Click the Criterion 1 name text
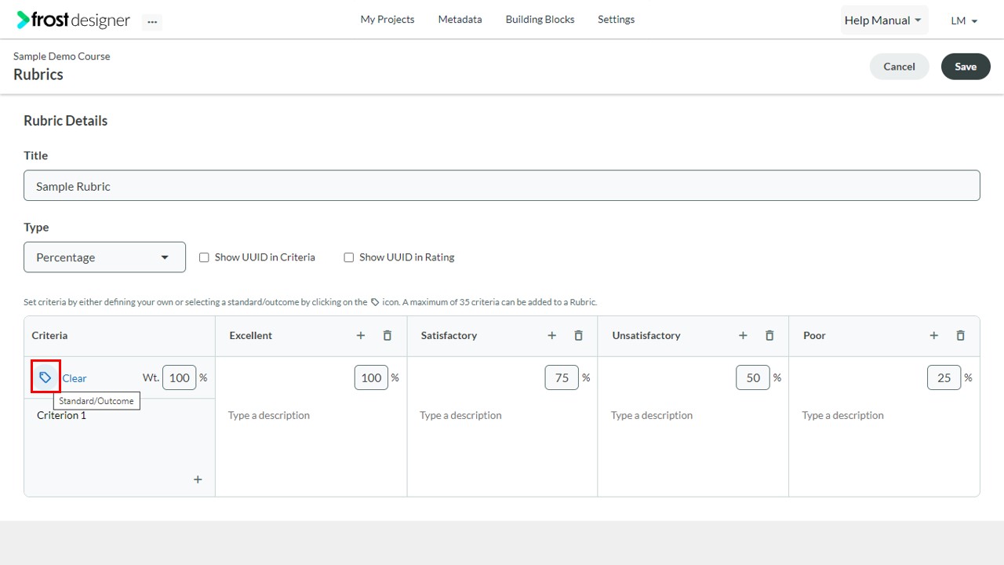The width and height of the screenshot is (1004, 565). [62, 415]
